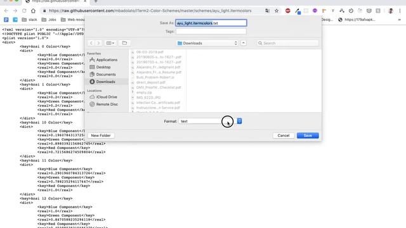
Task: Change the dialog view mode dropdown
Action: tap(110, 43)
